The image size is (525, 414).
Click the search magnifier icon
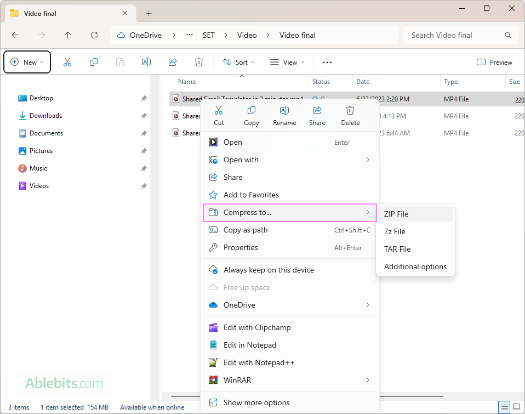click(508, 35)
